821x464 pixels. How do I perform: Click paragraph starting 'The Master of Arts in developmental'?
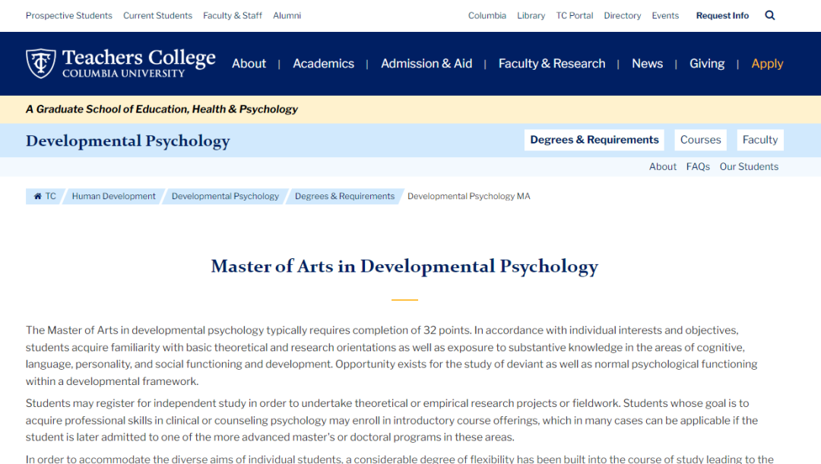click(391, 355)
